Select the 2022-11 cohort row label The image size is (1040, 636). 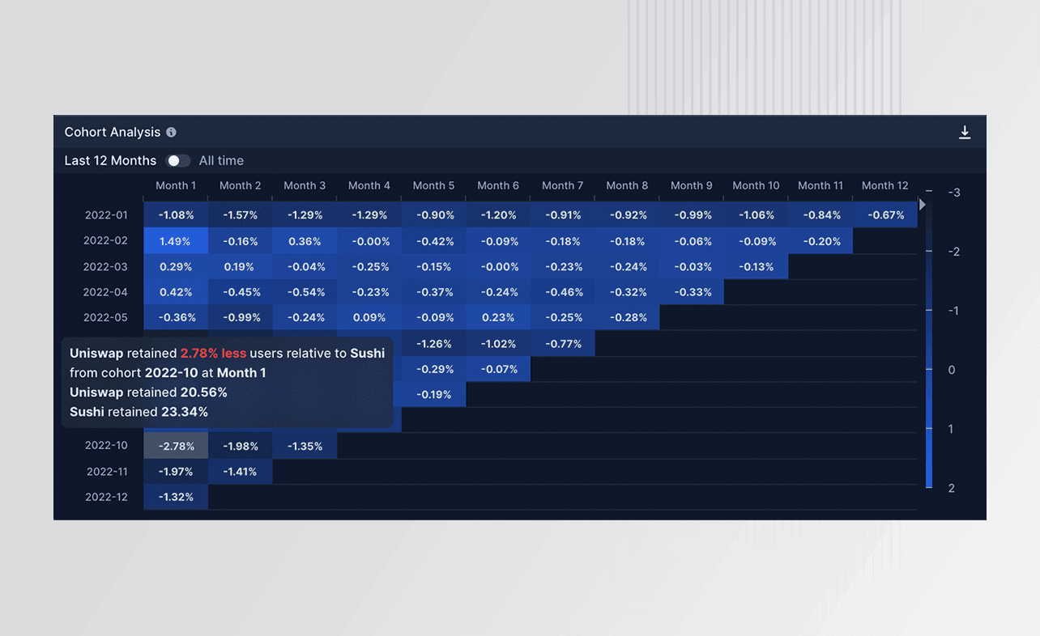tap(107, 472)
